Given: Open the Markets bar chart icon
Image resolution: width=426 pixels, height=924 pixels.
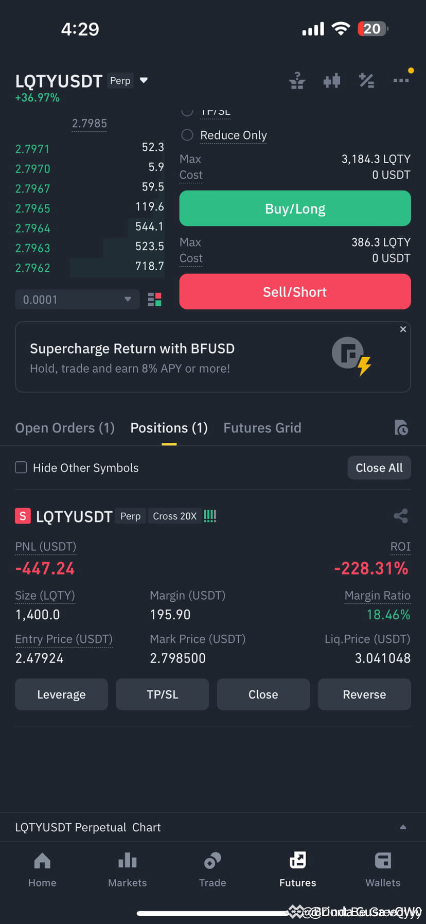Looking at the screenshot, I should pyautogui.click(x=128, y=860).
